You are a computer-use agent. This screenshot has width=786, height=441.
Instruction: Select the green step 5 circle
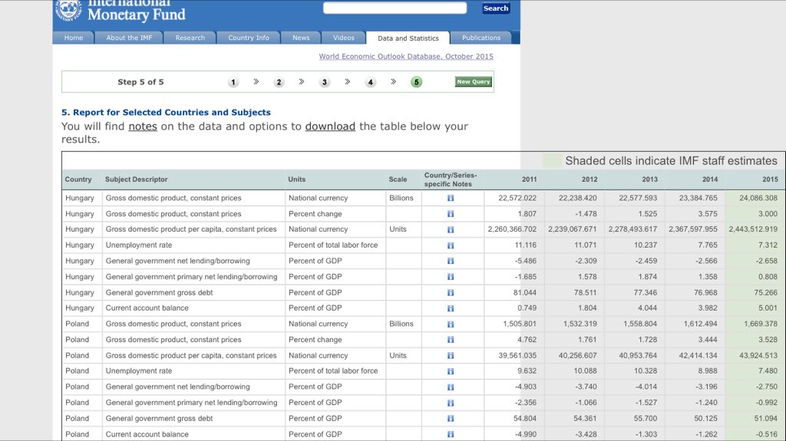(416, 82)
